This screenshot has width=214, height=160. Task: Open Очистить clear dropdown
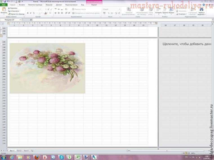pos(181,14)
